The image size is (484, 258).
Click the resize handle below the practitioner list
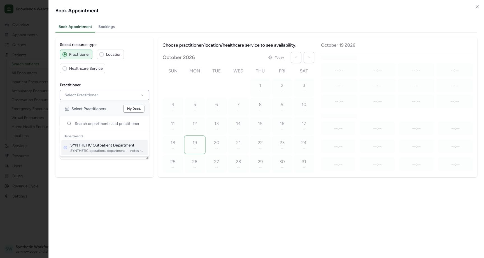[147, 157]
